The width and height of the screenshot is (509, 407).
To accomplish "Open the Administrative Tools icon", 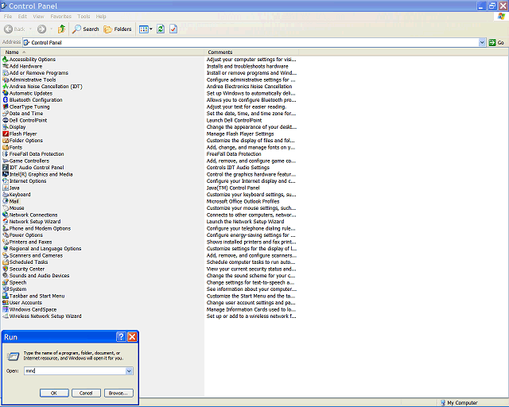I will click(6, 79).
